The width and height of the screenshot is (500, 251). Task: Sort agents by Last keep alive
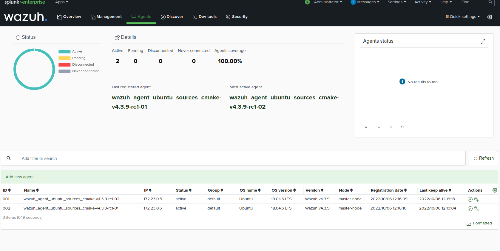click(435, 190)
